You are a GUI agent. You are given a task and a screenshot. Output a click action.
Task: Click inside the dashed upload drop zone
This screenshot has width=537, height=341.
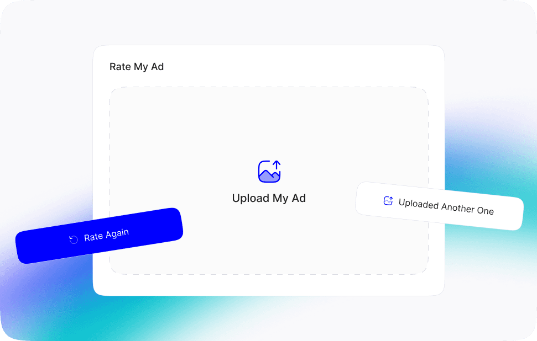click(269, 130)
